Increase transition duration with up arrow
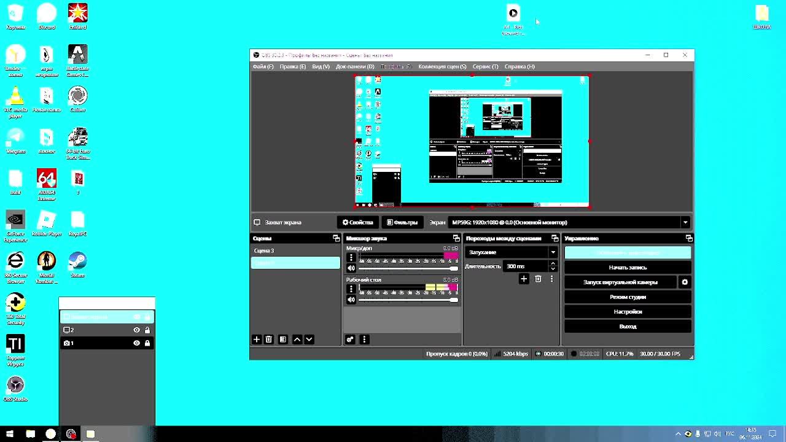 [x=553, y=263]
